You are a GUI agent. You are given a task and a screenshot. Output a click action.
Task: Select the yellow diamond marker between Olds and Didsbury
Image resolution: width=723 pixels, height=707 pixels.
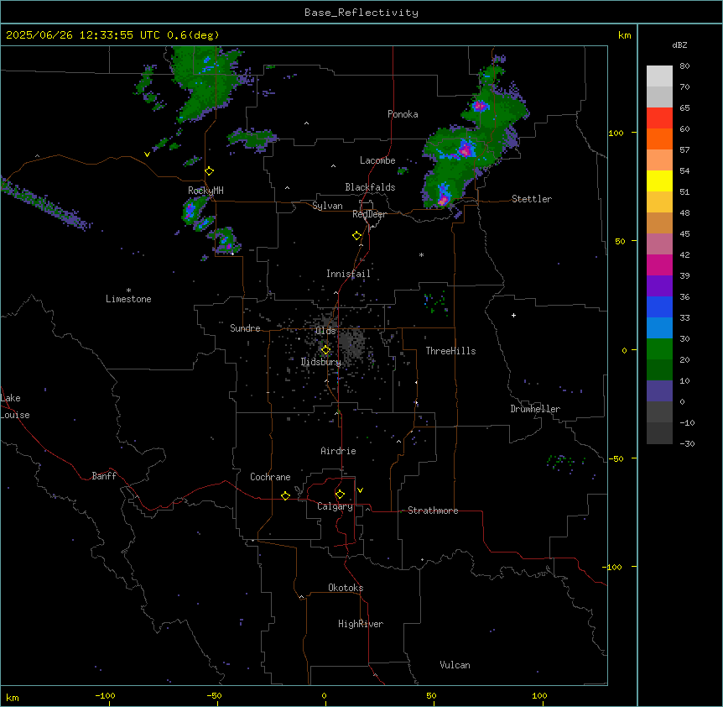tap(325, 350)
